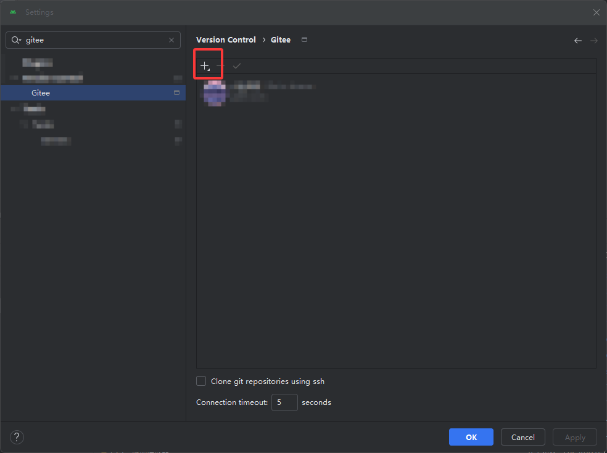Select the Gitee breadcrumb item

point(281,39)
